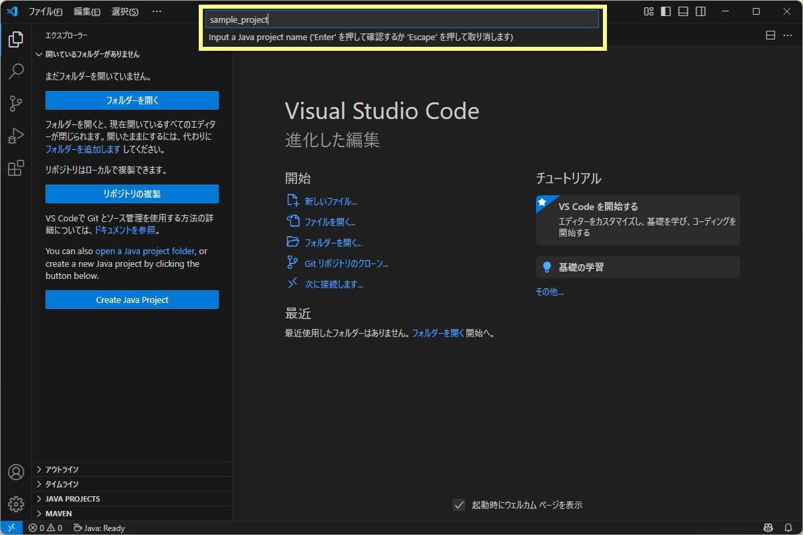The image size is (803, 535).
Task: Toggle the panel visibility icon in title bar
Action: [x=683, y=11]
